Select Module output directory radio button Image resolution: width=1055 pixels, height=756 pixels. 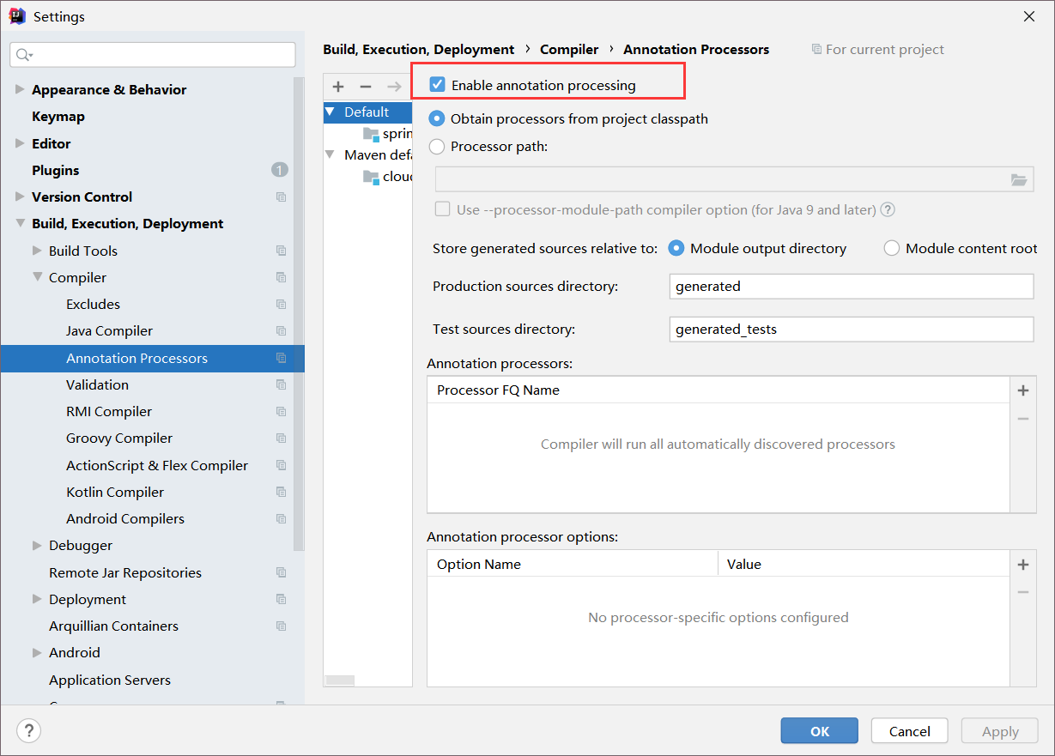click(676, 248)
